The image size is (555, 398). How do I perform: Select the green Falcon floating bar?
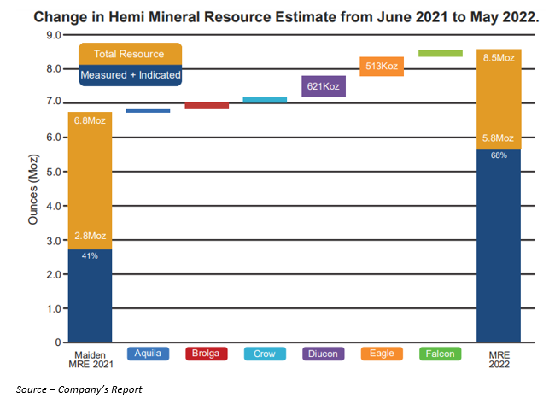pyautogui.click(x=441, y=53)
